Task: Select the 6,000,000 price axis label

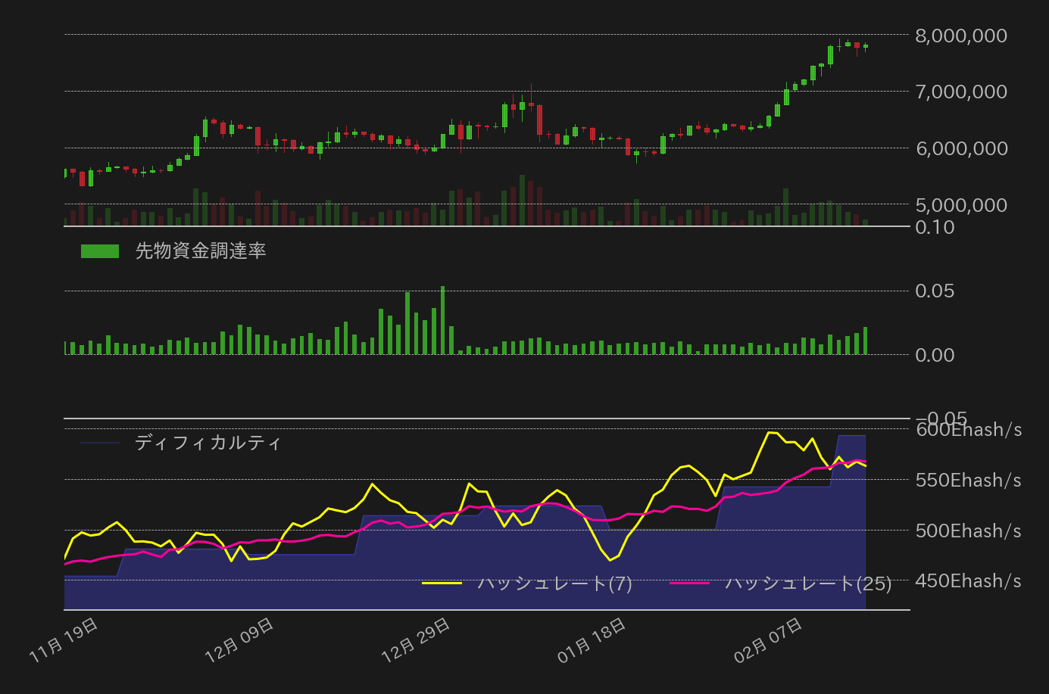Action: pos(961,148)
